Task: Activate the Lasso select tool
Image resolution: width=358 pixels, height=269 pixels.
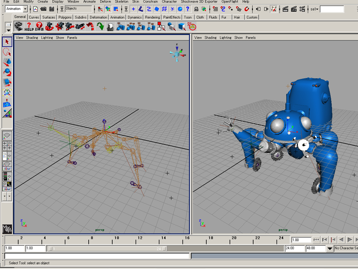Action: (x=7, y=52)
